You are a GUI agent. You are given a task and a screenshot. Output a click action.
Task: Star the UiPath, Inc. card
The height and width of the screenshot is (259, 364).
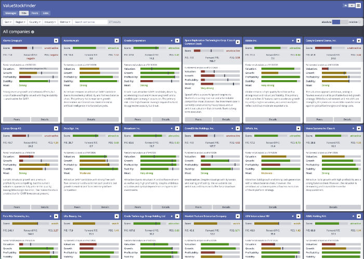298,128
